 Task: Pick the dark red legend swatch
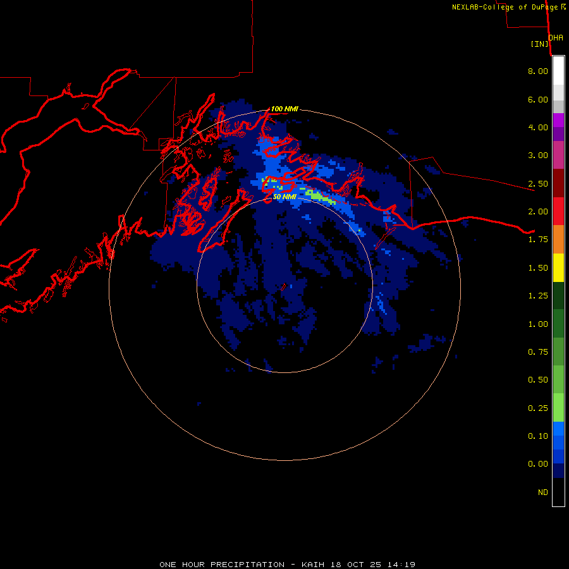(x=558, y=183)
